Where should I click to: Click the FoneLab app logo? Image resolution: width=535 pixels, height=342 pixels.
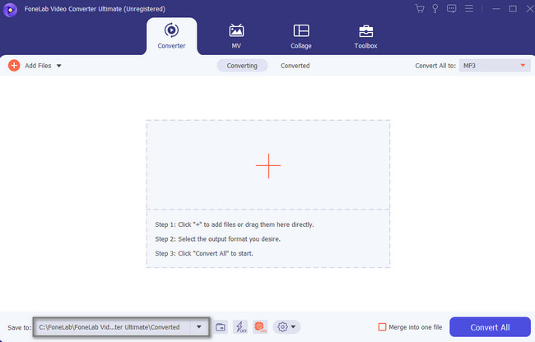(x=10, y=9)
